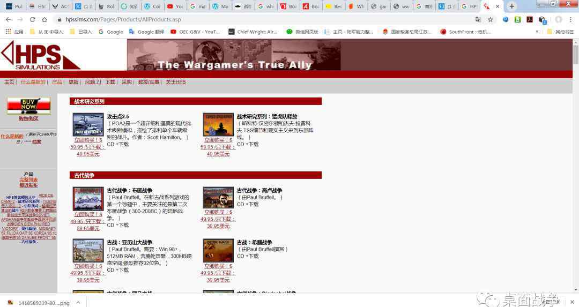The image size is (579, 307).
Task: Click the 最近发布 sidebar link
Action: pos(29,185)
